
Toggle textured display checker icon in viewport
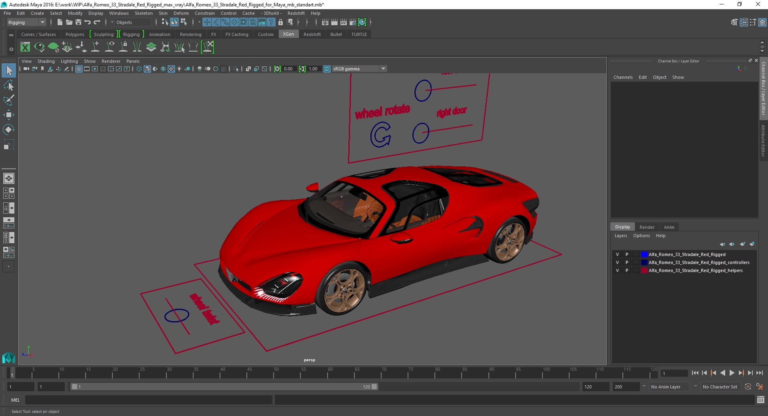point(171,69)
